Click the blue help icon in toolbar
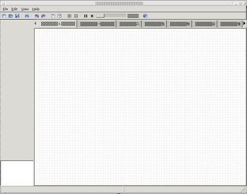The width and height of the screenshot is (247, 194). tap(145, 16)
